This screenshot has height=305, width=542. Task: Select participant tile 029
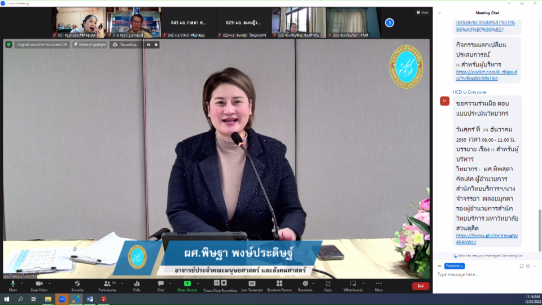(244, 23)
